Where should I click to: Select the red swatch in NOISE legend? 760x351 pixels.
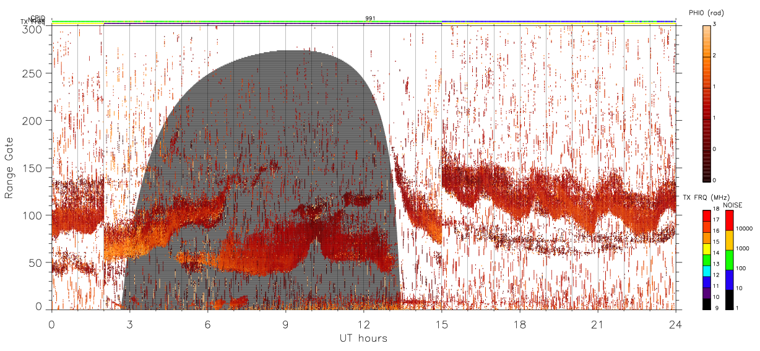728,220
